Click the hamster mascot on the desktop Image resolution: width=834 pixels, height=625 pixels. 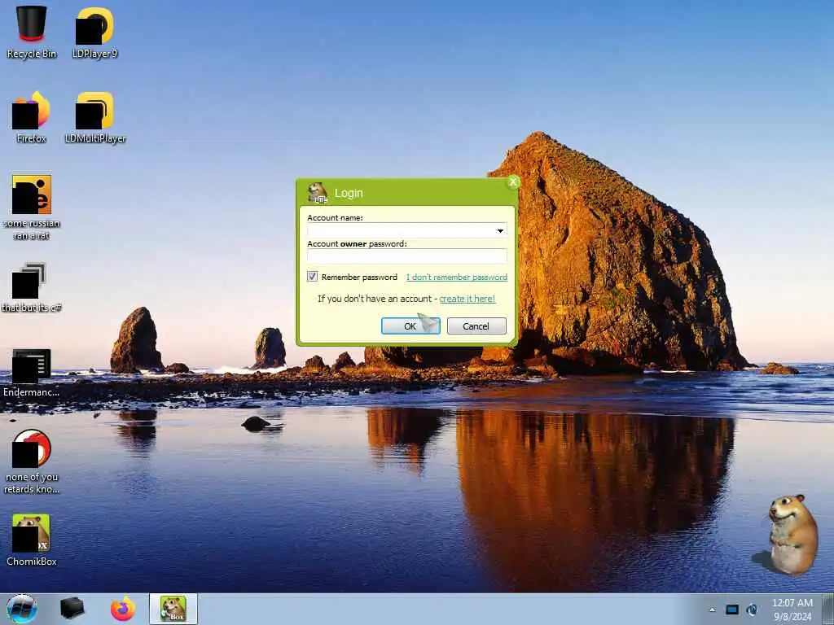(792, 534)
